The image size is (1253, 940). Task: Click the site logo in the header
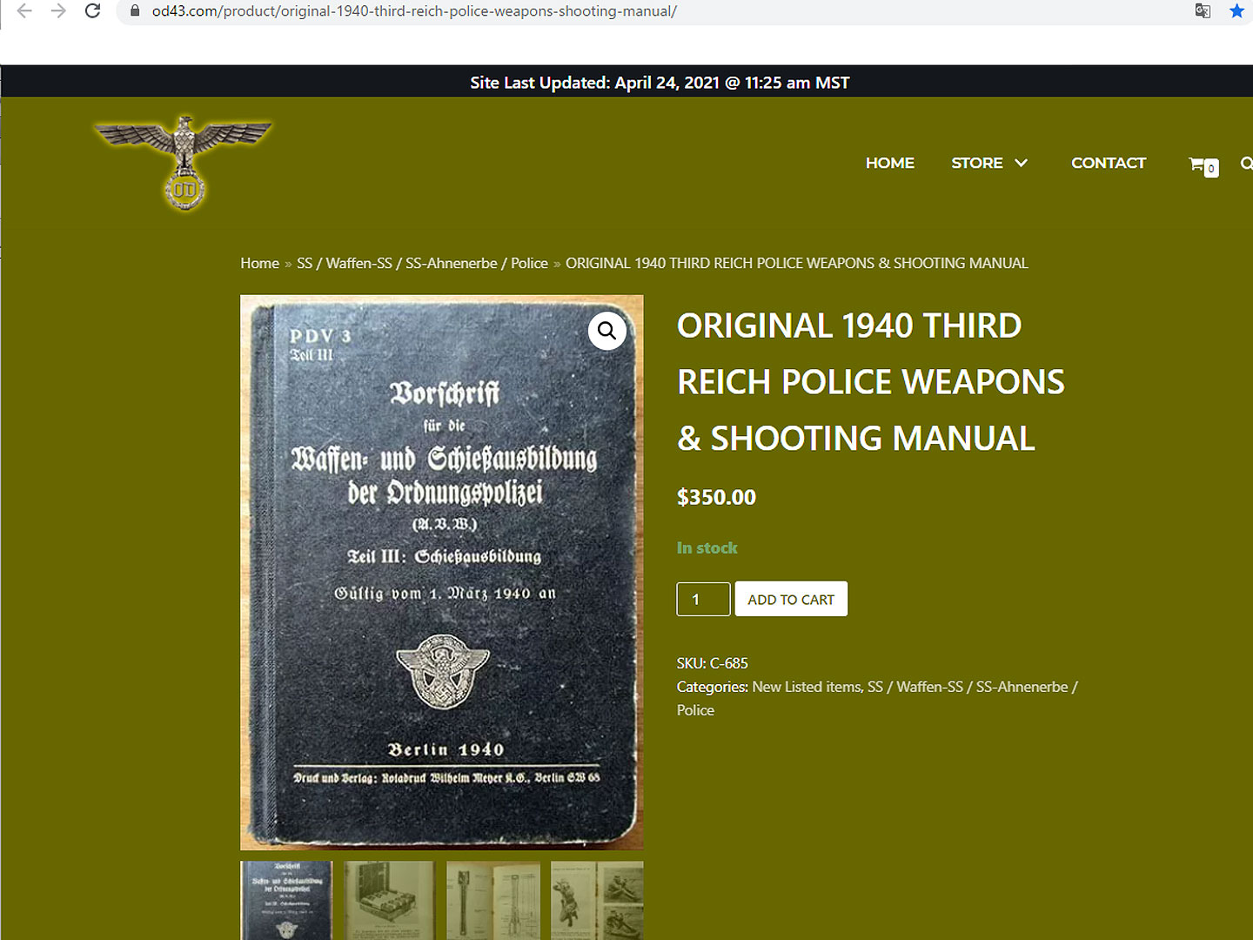tap(184, 163)
